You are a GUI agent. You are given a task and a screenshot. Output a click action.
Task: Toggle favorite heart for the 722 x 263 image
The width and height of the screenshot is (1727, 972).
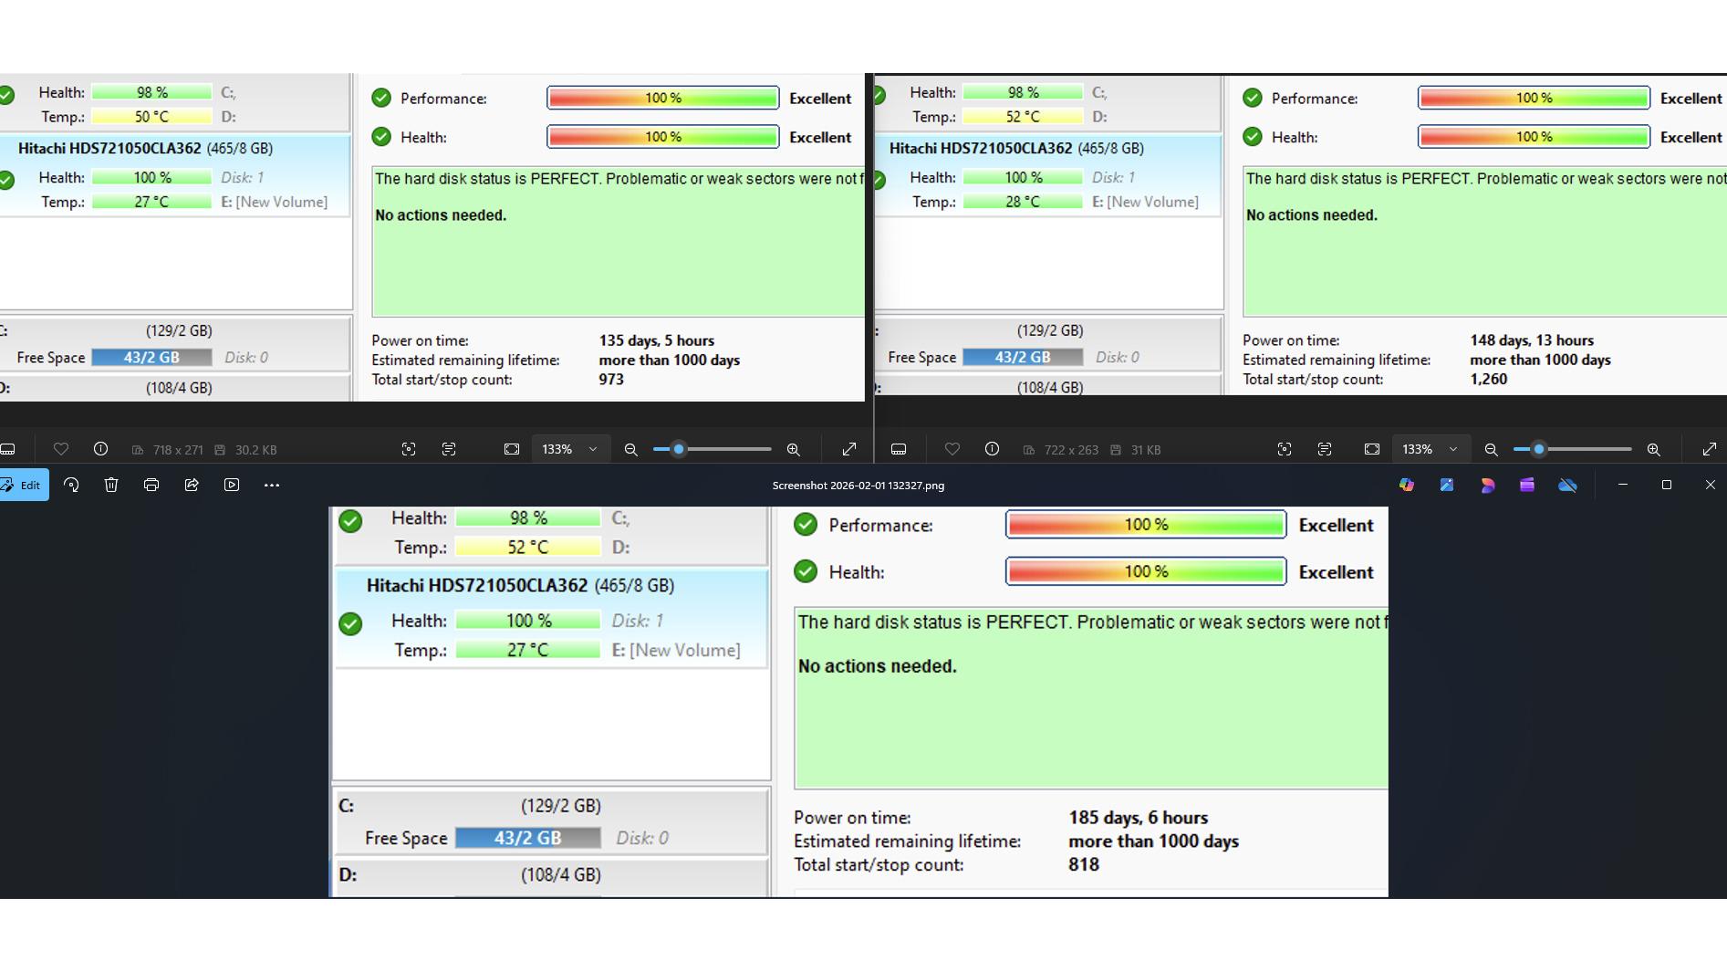(x=952, y=449)
